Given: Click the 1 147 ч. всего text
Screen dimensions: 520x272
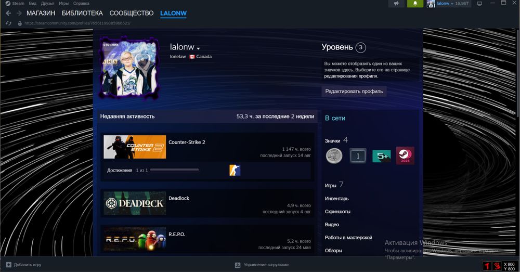Looking at the screenshot, I should coord(296,149).
